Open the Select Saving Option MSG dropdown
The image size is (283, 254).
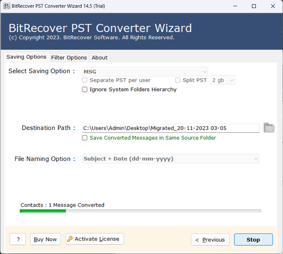click(145, 72)
